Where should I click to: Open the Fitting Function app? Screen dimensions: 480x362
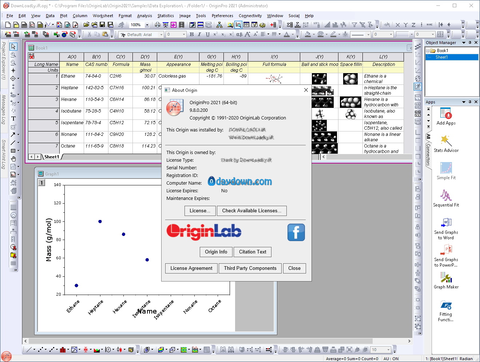[446, 311]
